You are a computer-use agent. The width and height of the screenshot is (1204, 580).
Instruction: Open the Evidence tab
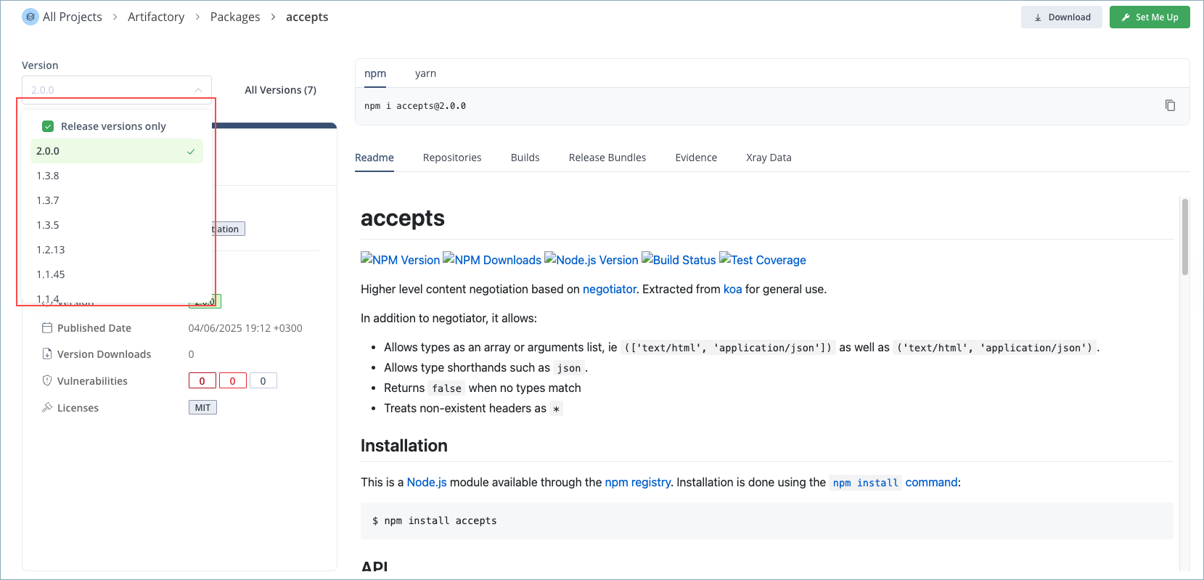696,158
